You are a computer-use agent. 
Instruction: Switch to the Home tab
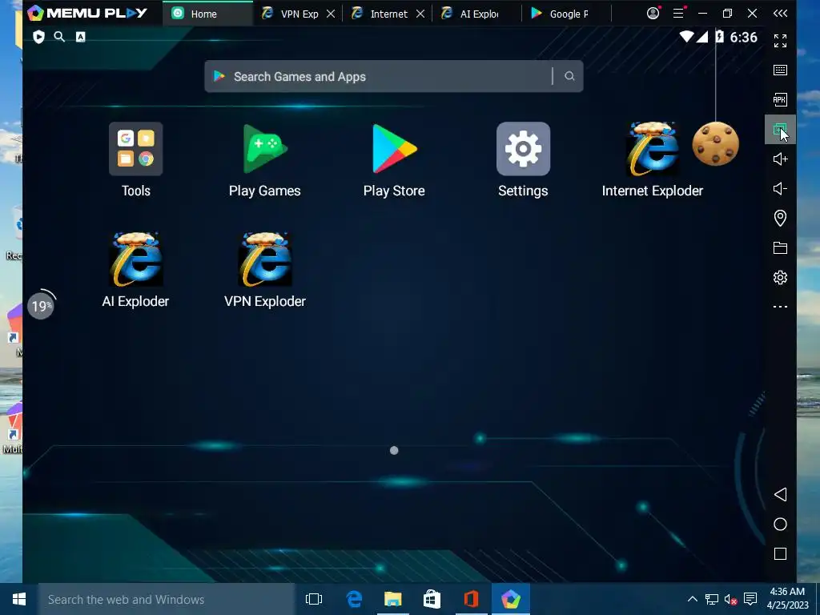(207, 14)
